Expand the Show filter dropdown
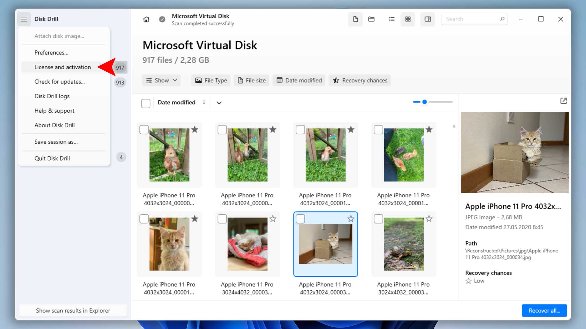The image size is (586, 329). click(x=161, y=80)
